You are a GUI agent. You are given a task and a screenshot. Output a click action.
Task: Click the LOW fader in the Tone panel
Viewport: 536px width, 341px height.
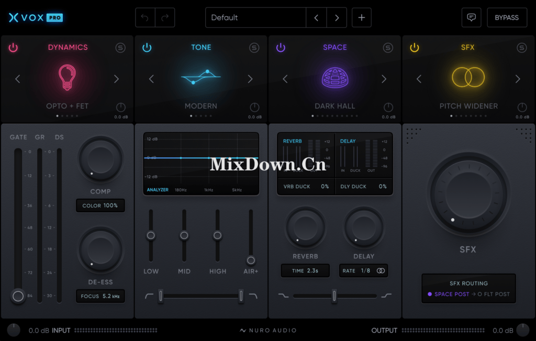[x=151, y=235]
